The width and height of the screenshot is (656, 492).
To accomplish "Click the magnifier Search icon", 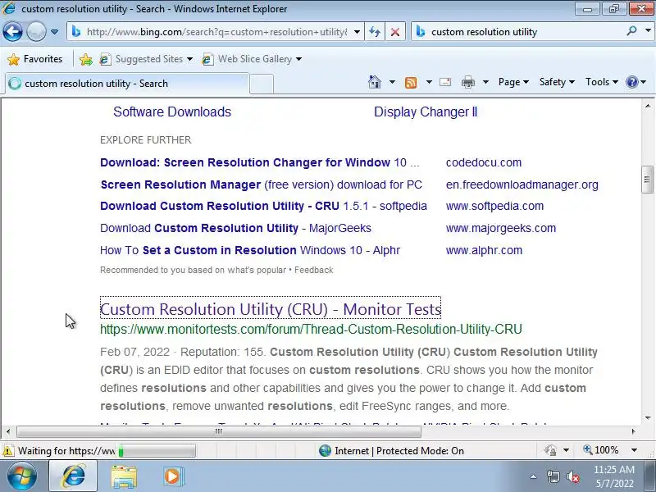I will [x=631, y=30].
